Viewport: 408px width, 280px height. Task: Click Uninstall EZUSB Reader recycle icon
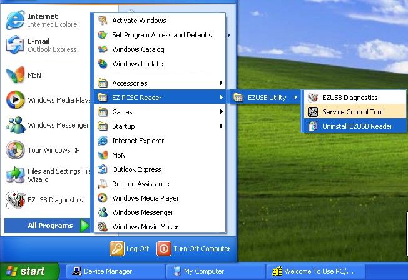coord(313,126)
